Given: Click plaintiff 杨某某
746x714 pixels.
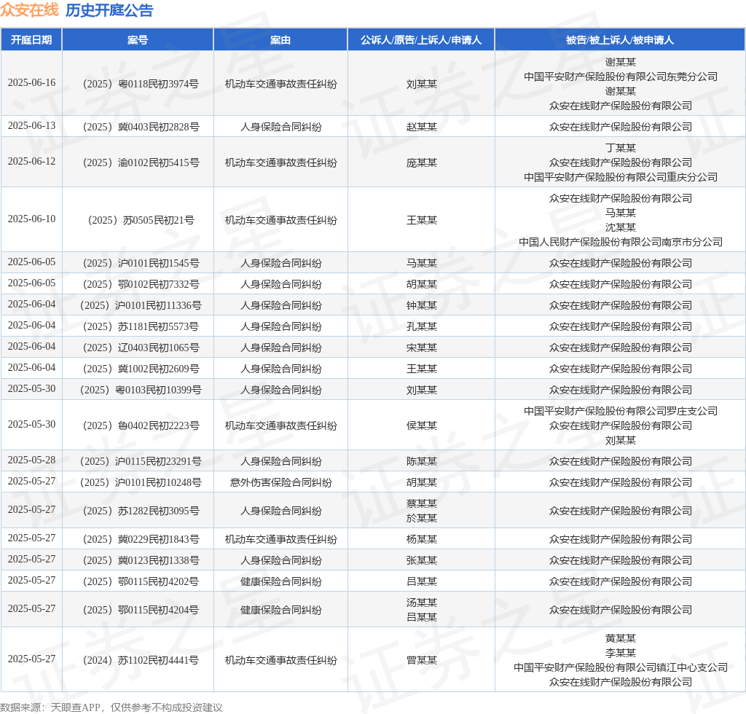Looking at the screenshot, I should [x=422, y=539].
